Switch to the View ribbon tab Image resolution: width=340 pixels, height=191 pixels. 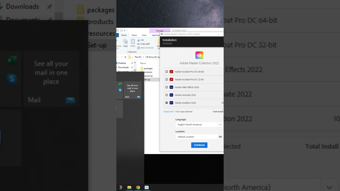coord(144,35)
